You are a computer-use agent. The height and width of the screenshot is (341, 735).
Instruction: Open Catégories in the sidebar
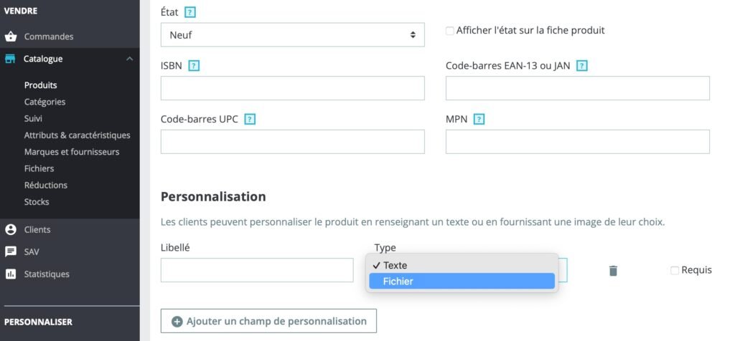[x=45, y=102]
